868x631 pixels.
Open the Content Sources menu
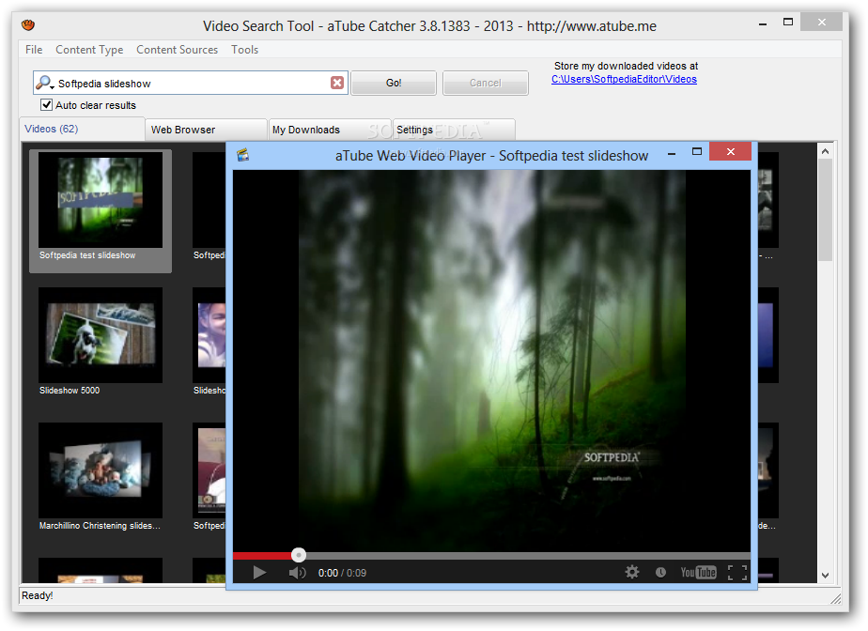[178, 49]
